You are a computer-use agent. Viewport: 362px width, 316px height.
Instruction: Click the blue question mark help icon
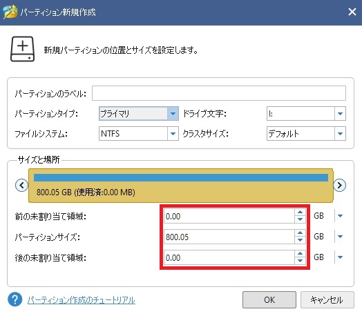(15, 299)
